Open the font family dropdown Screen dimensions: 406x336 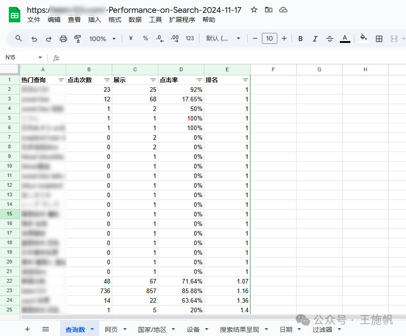coord(223,39)
